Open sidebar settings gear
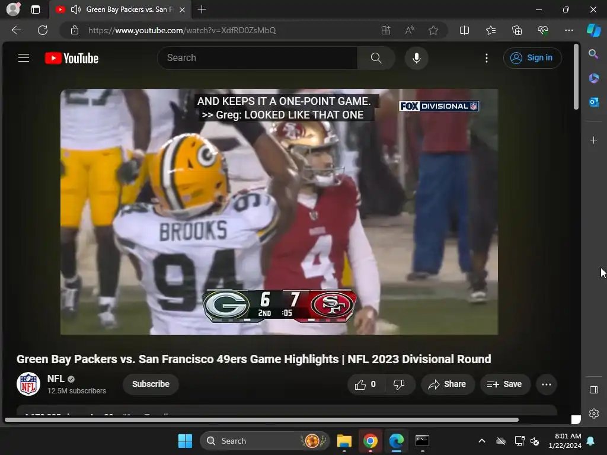Viewport: 607px width, 455px height. click(593, 414)
